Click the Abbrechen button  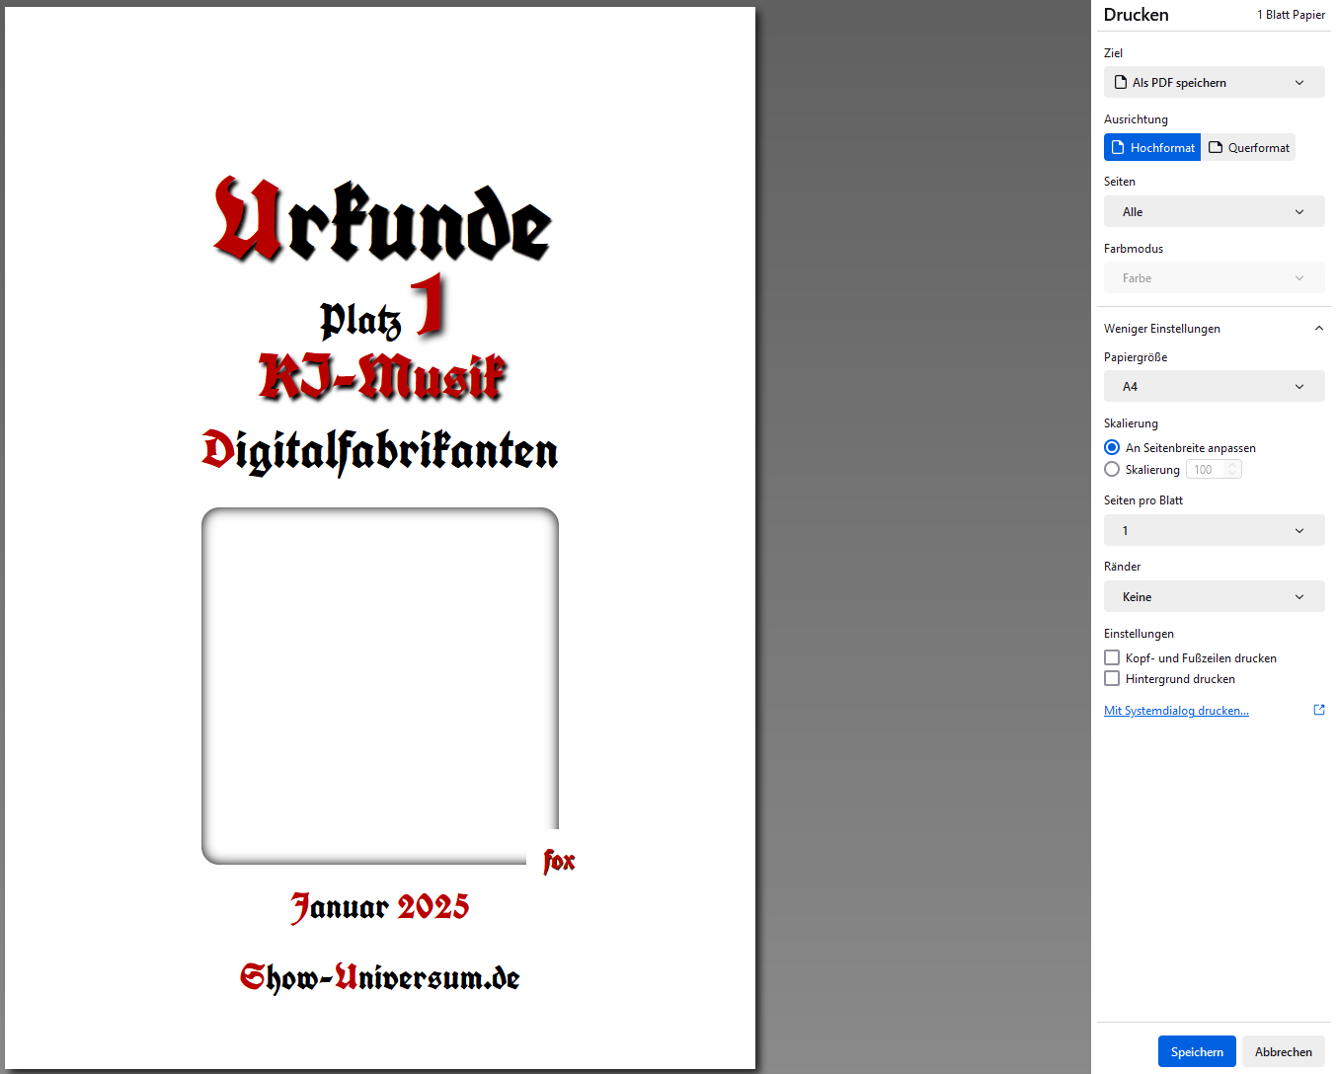click(x=1284, y=1051)
